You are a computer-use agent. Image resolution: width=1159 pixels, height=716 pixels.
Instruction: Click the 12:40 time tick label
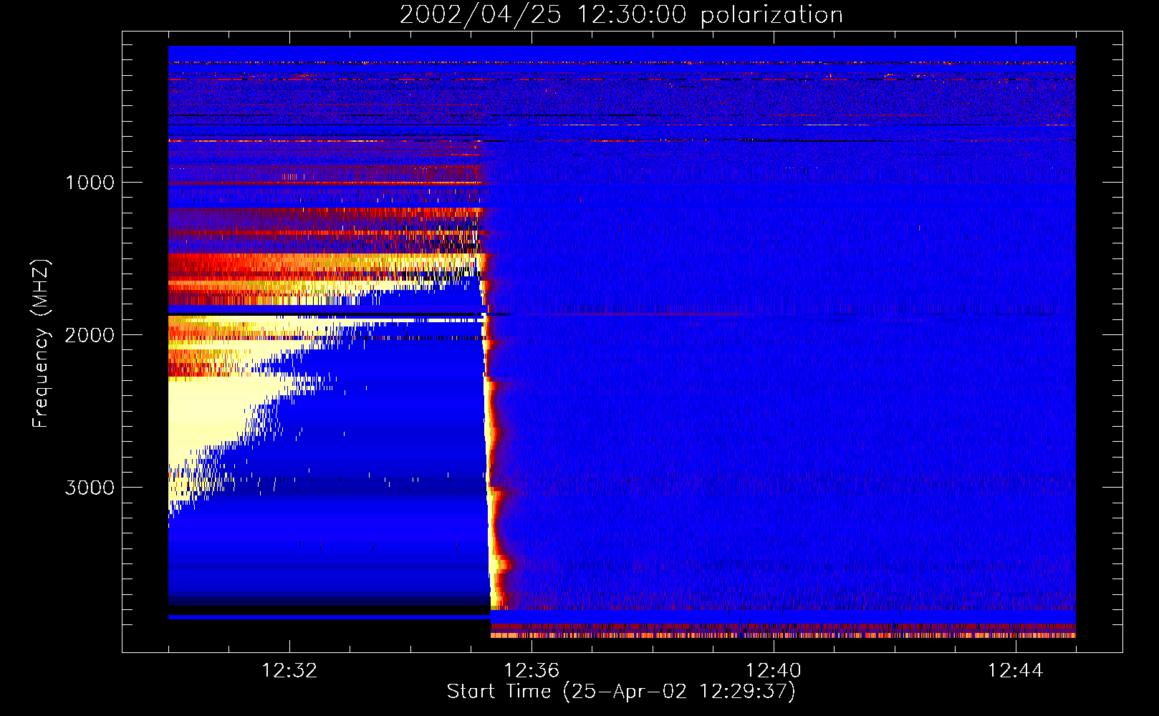[774, 671]
